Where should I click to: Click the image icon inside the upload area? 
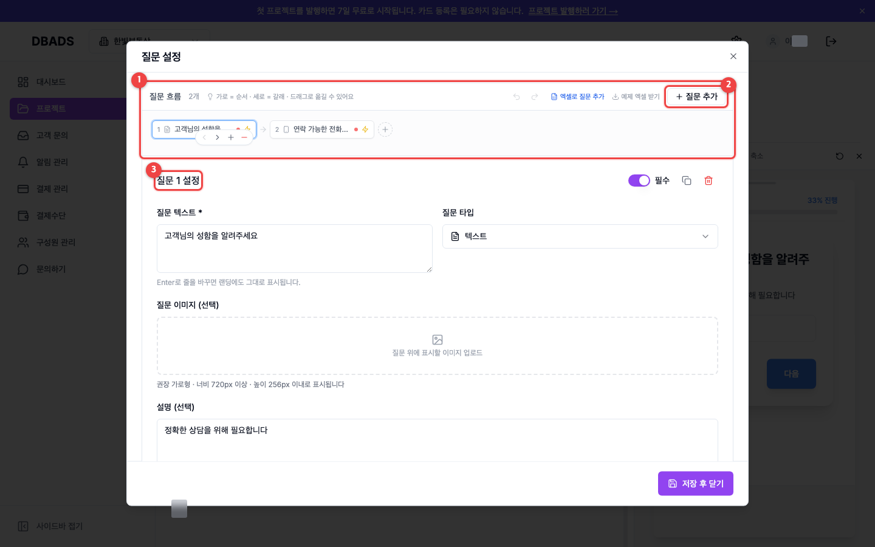[437, 340]
